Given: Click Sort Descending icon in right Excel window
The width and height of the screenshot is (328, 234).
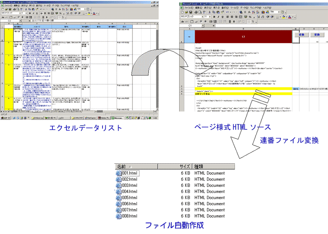Looking at the screenshot, I should (x=258, y=12).
